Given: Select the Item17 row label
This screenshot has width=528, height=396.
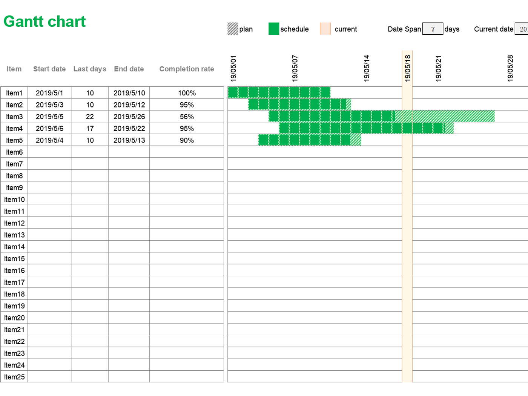Looking at the screenshot, I should pyautogui.click(x=14, y=282).
